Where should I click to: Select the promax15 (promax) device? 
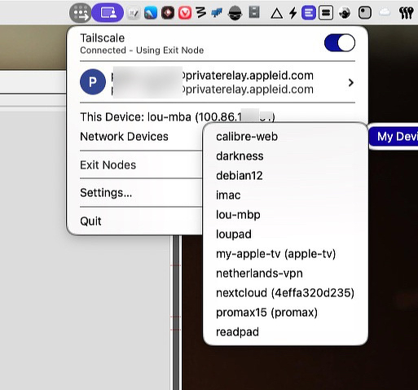point(285,313)
